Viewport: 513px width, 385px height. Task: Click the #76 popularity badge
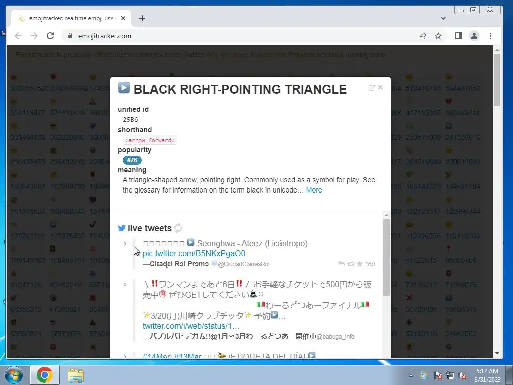coord(132,160)
